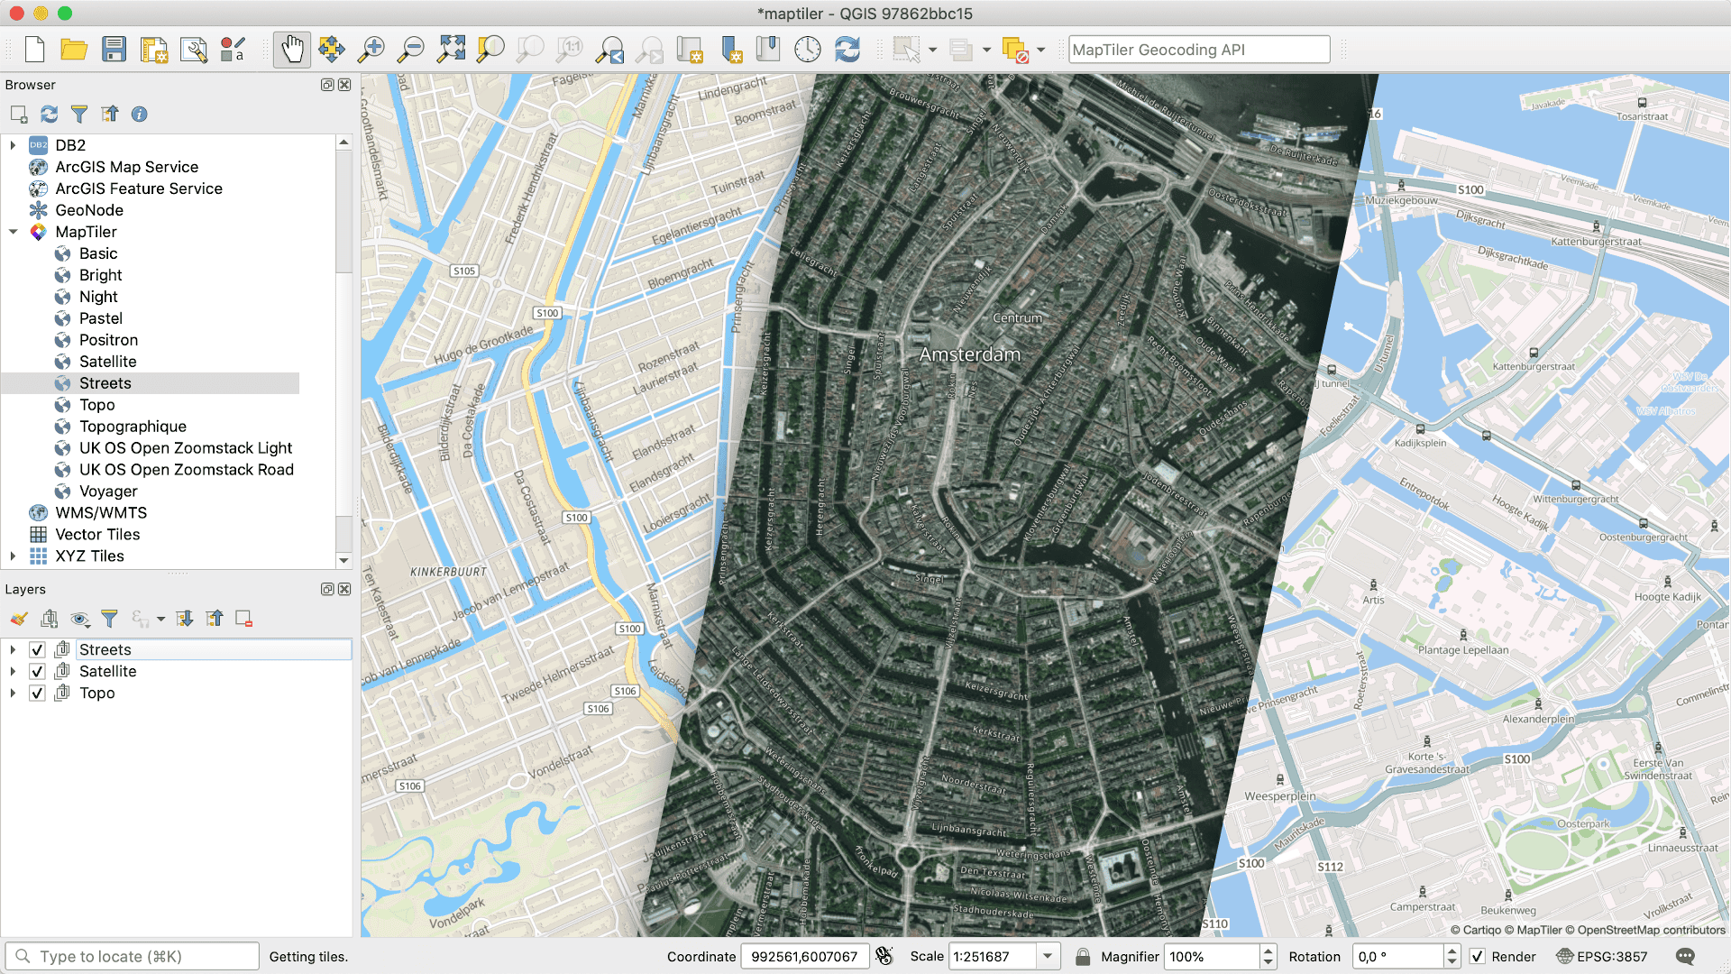Click the Pan Map tool in toolbar
The image size is (1731, 974).
(x=292, y=50)
